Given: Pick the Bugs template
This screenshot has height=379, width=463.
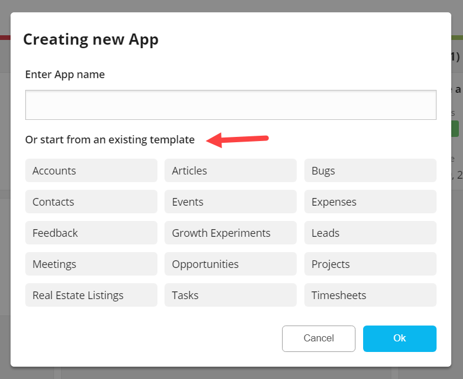Looking at the screenshot, I should tap(370, 171).
